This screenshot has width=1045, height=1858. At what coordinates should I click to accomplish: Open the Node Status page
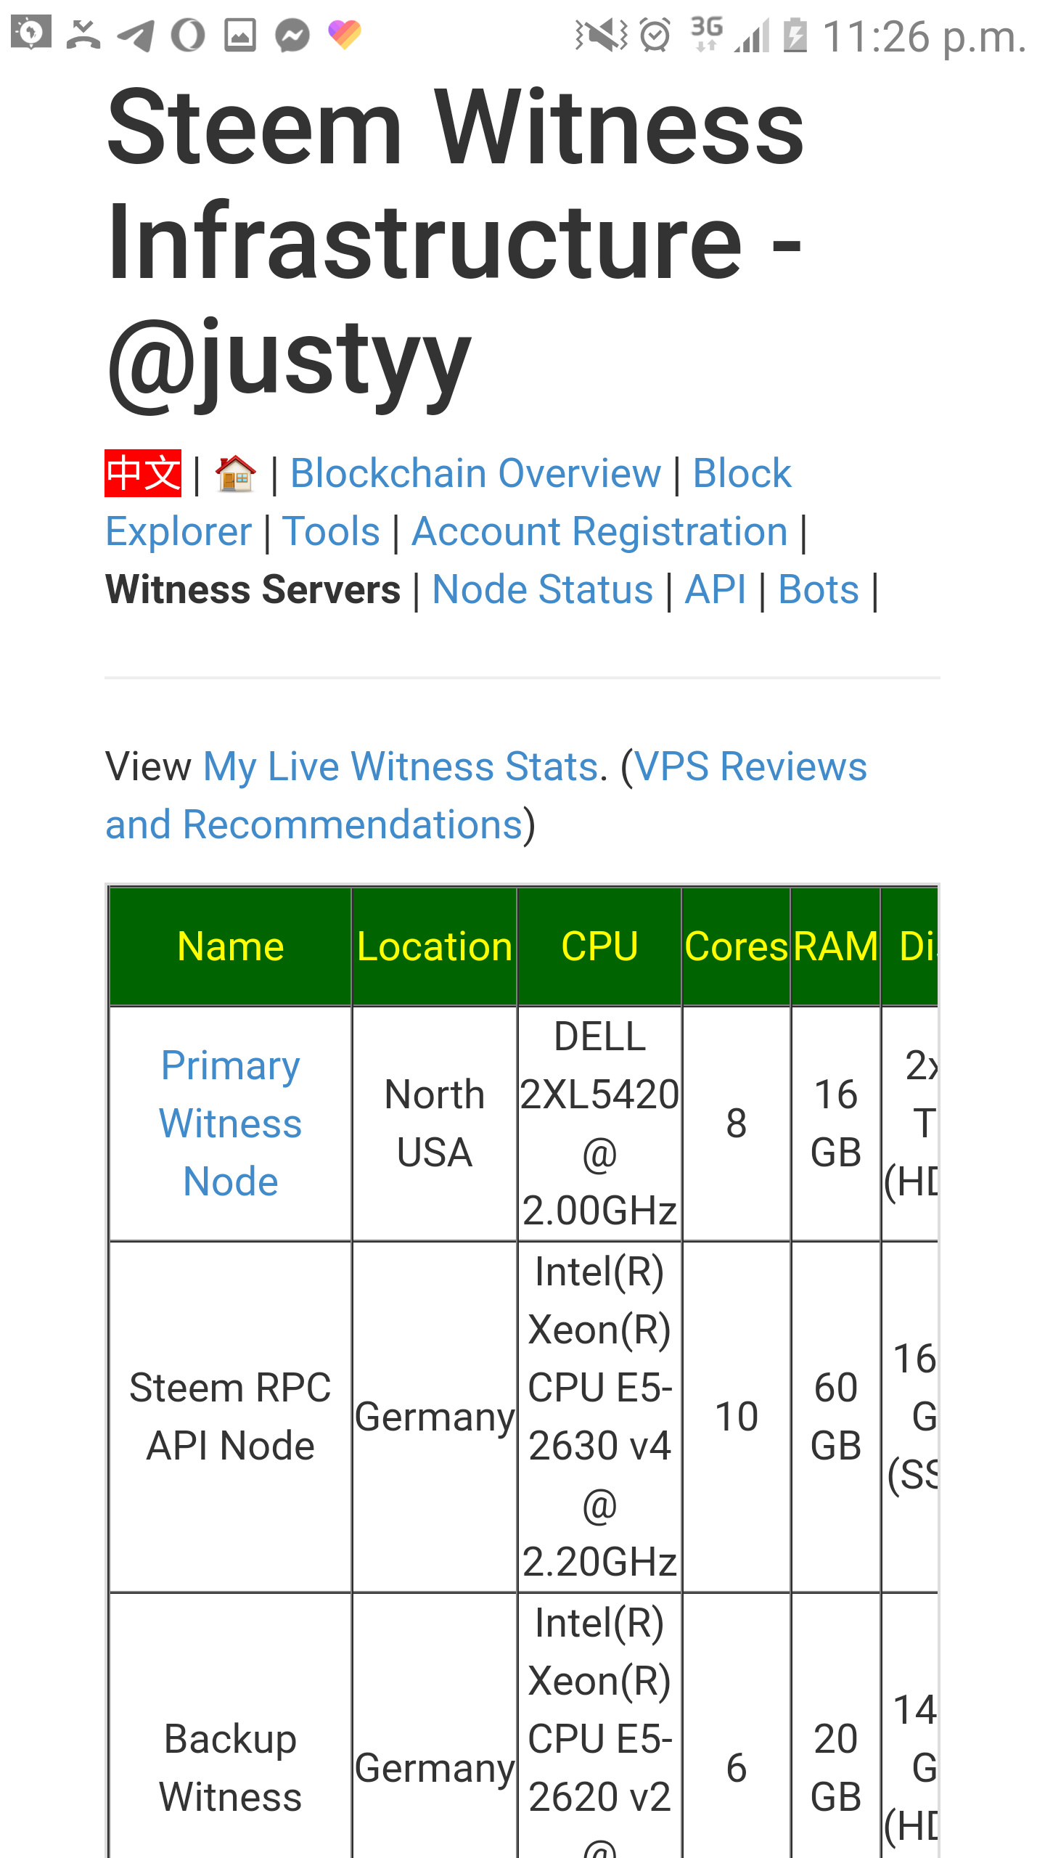[x=542, y=589]
